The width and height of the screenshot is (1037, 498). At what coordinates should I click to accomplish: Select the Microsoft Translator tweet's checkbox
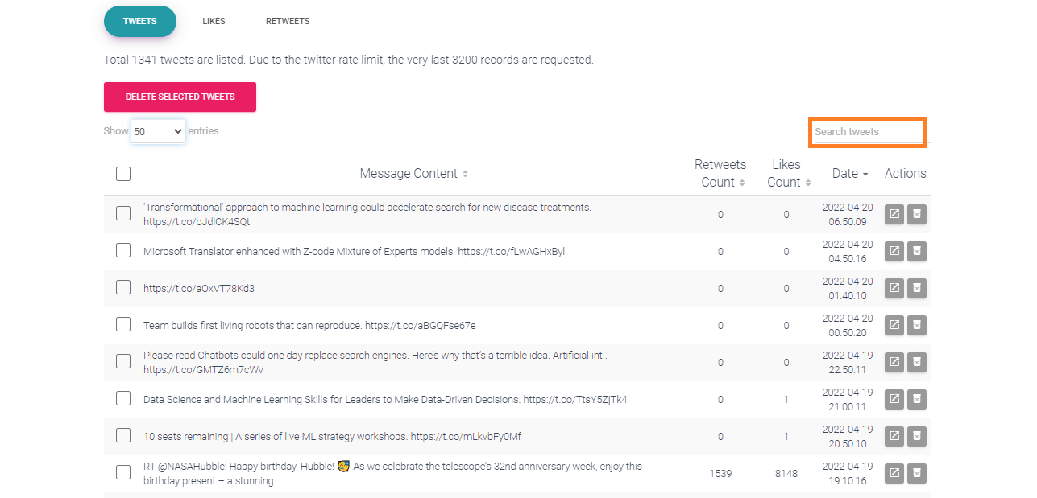[122, 250]
